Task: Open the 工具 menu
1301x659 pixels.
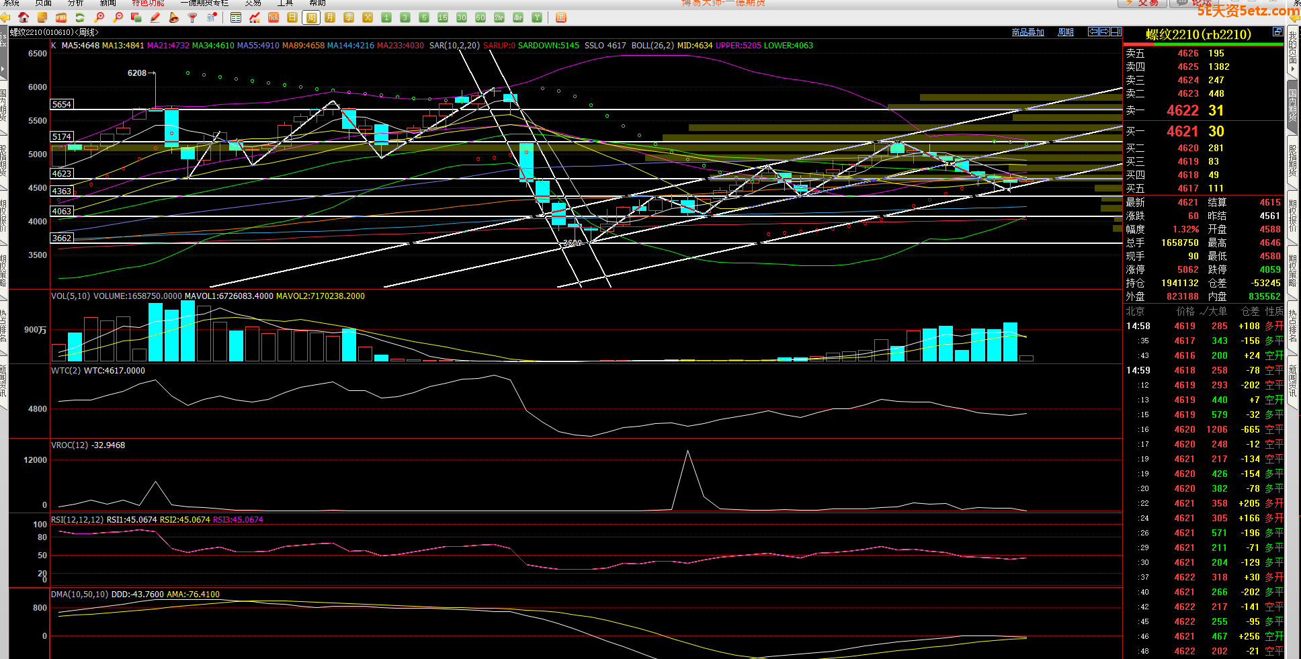Action: pos(286,3)
